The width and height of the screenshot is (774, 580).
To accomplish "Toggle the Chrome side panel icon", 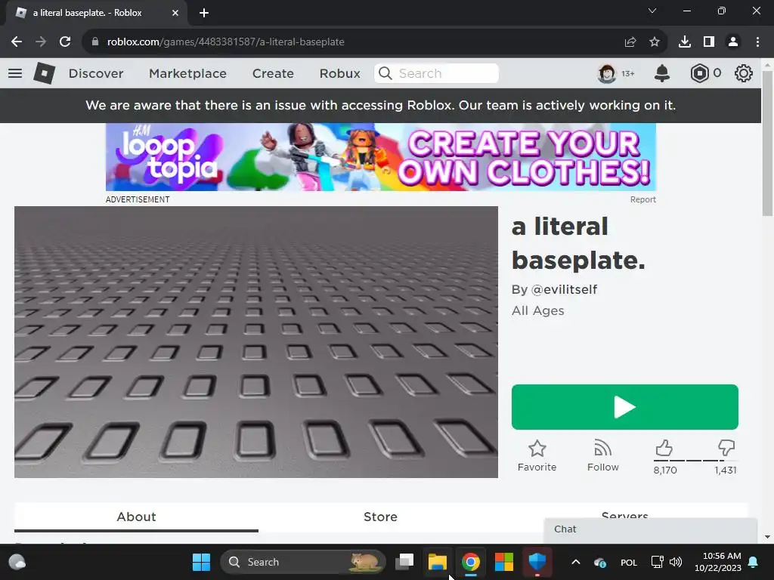I will [709, 42].
